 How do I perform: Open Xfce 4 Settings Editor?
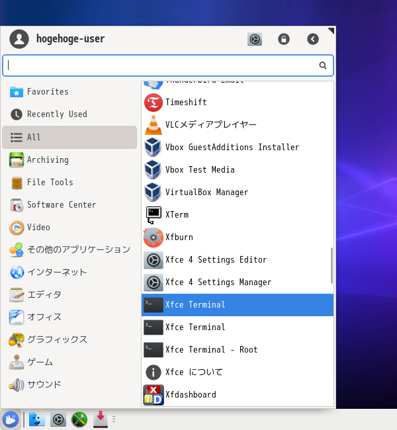pos(238,260)
